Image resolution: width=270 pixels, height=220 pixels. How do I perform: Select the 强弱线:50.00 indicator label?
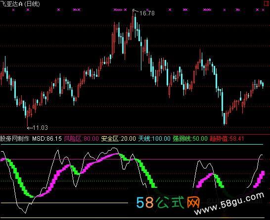click(x=190, y=139)
